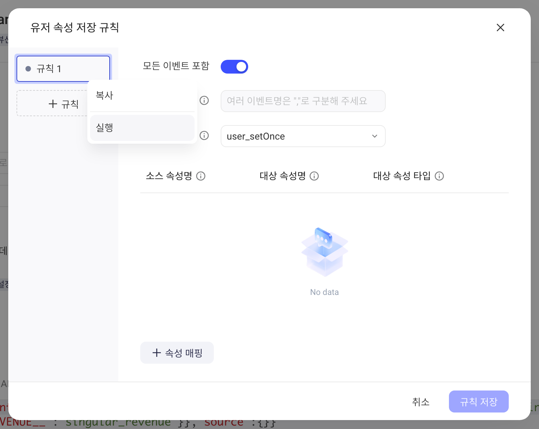The width and height of the screenshot is (539, 429).
Task: Click 취소 to cancel
Action: click(421, 401)
